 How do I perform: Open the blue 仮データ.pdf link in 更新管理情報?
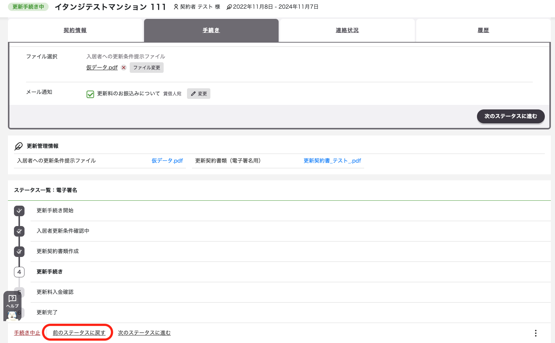(x=167, y=161)
